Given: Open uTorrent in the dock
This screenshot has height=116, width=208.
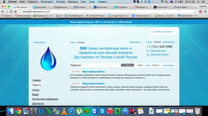Looking at the screenshot, I should [79, 111].
